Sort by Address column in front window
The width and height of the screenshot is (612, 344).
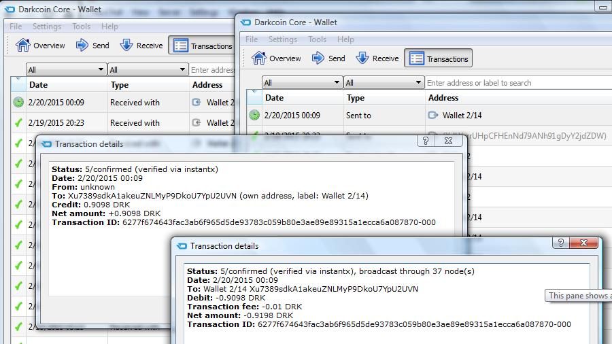[x=518, y=97]
